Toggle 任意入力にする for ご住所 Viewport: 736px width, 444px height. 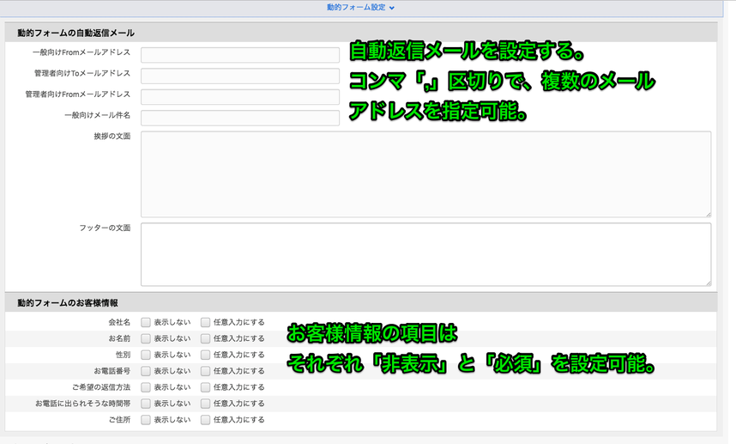206,420
